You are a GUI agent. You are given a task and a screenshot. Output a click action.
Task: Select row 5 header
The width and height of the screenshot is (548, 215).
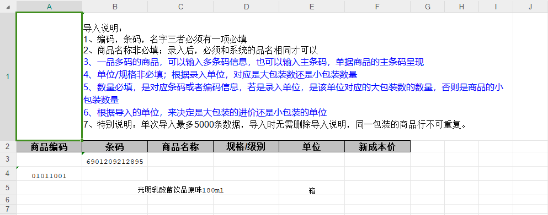point(8,188)
